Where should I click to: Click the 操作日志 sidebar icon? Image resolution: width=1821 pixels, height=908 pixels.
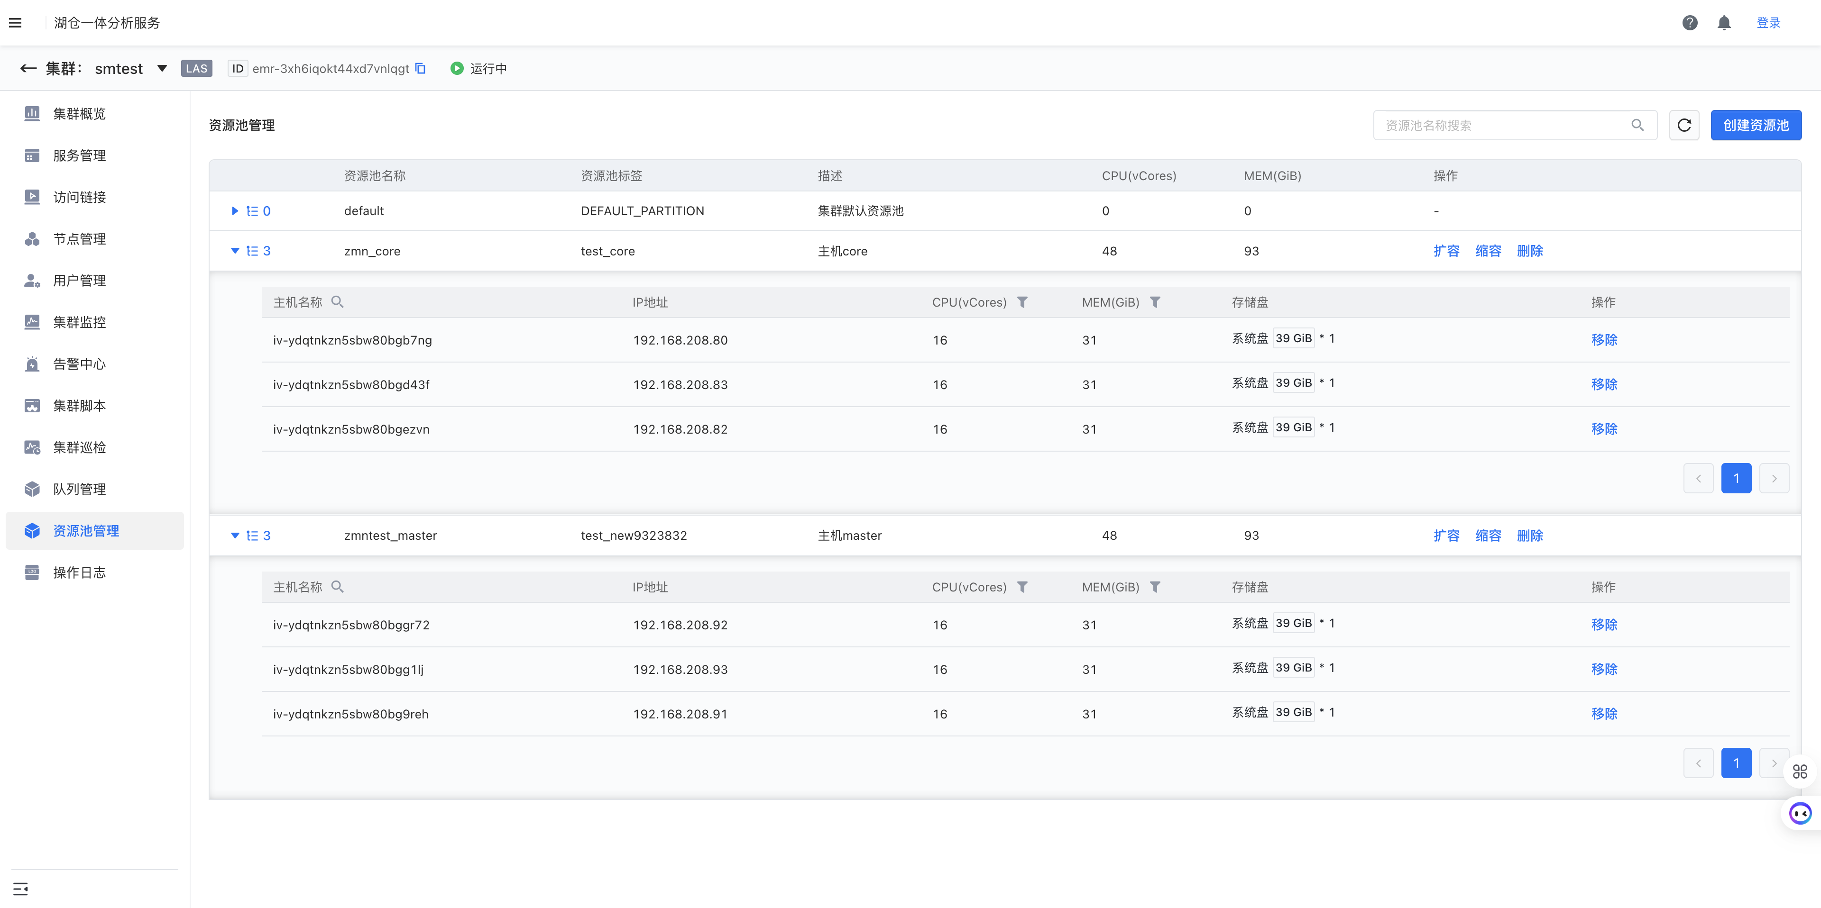32,572
